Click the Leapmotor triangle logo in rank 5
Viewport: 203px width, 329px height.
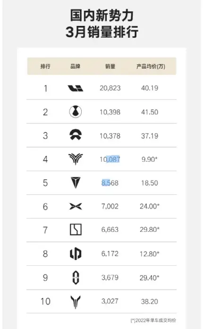pyautogui.click(x=76, y=182)
